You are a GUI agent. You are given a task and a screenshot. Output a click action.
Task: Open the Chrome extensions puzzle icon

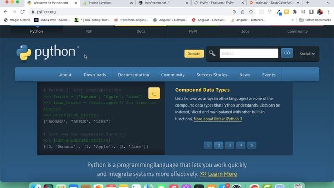(x=295, y=12)
